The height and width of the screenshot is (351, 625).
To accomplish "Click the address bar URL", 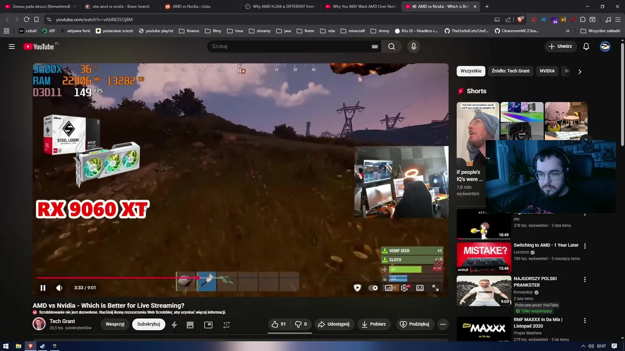I will [94, 19].
